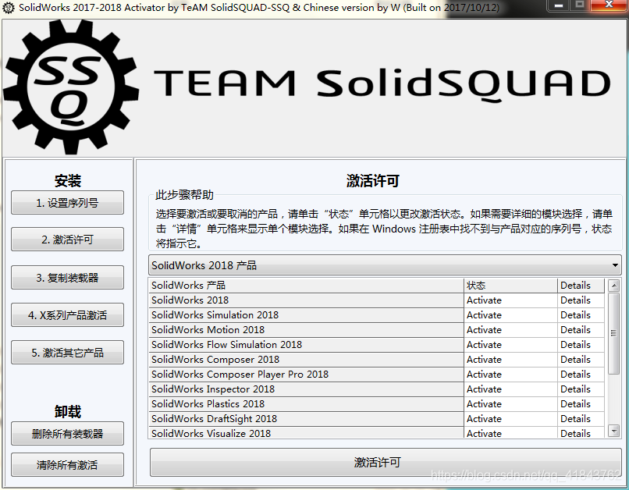Select 'SolidWorks Plastics 2018' product cell

[306, 404]
